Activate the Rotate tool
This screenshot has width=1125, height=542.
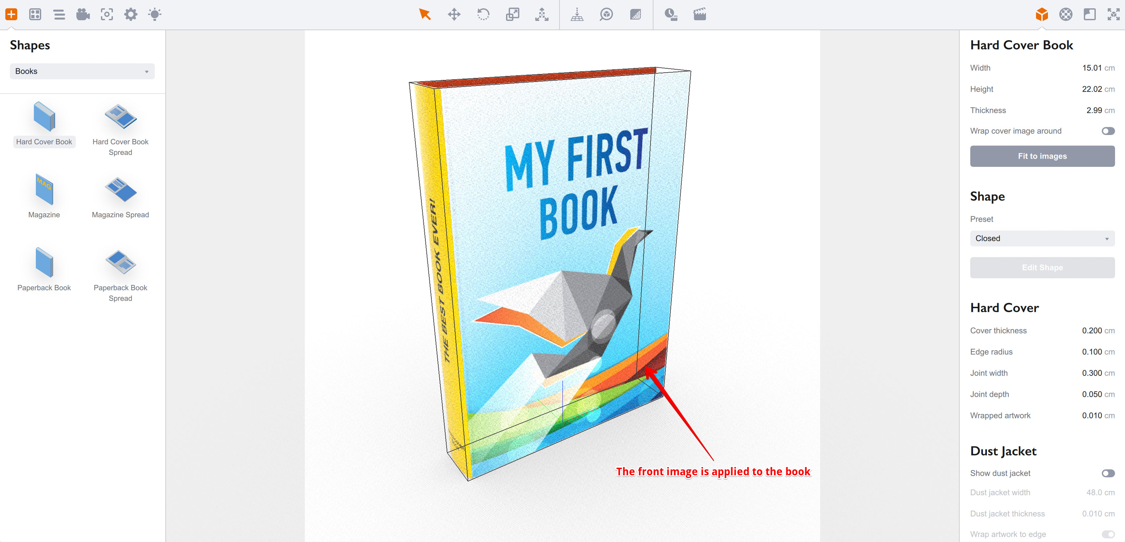coord(483,14)
